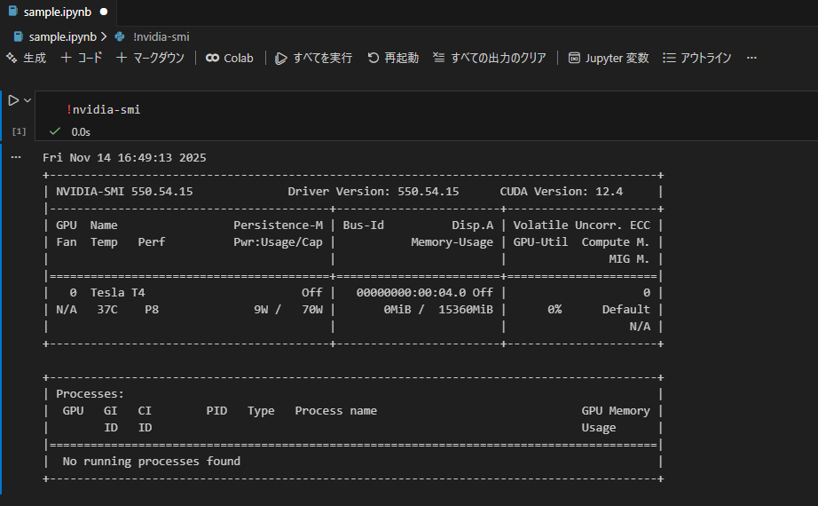Screen dimensions: 818x506
Task: Restart the kernel with 再起動
Action: click(393, 58)
